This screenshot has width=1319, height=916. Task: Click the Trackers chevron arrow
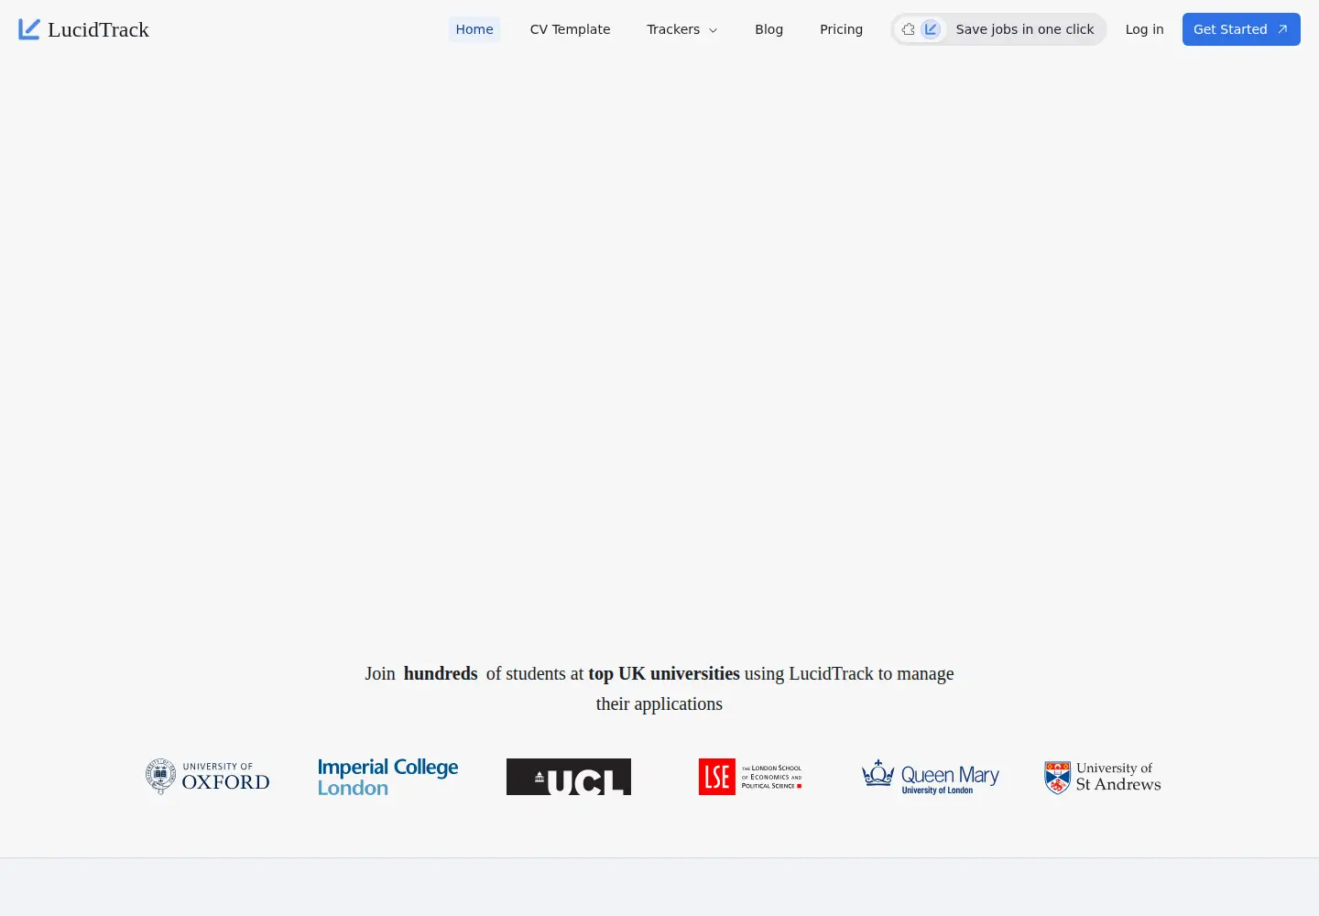point(714,30)
